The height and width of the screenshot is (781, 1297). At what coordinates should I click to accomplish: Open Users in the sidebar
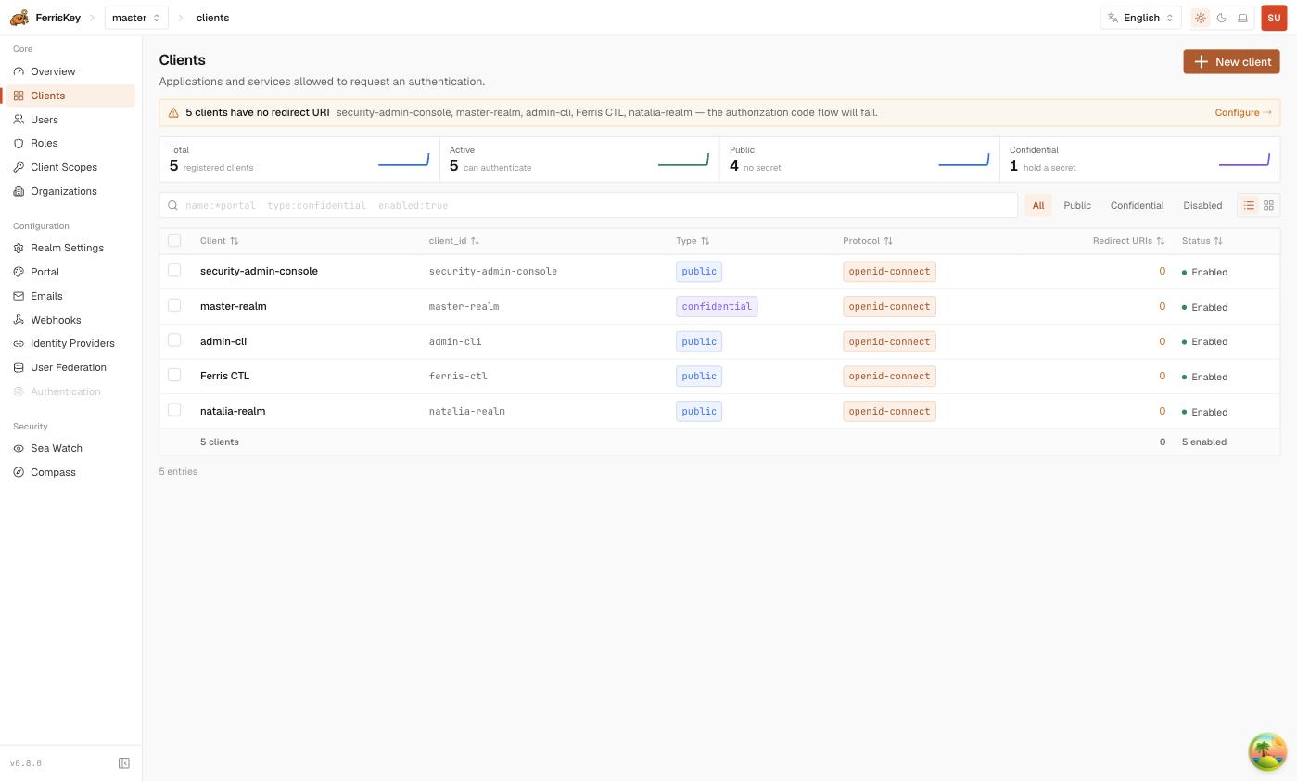pyautogui.click(x=70, y=120)
